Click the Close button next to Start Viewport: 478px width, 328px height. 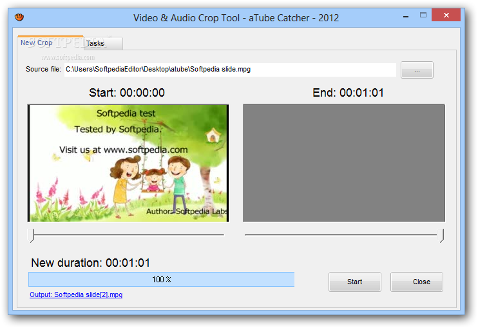(x=416, y=282)
